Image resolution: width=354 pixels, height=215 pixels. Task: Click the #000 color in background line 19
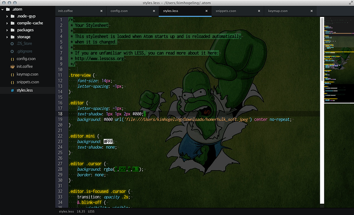(x=108, y=120)
